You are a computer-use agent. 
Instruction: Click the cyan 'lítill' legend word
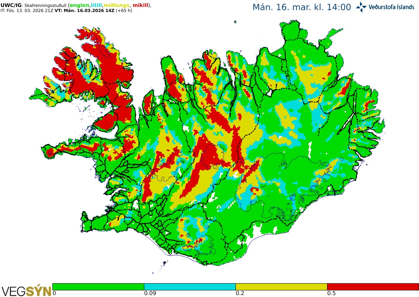[x=97, y=5]
